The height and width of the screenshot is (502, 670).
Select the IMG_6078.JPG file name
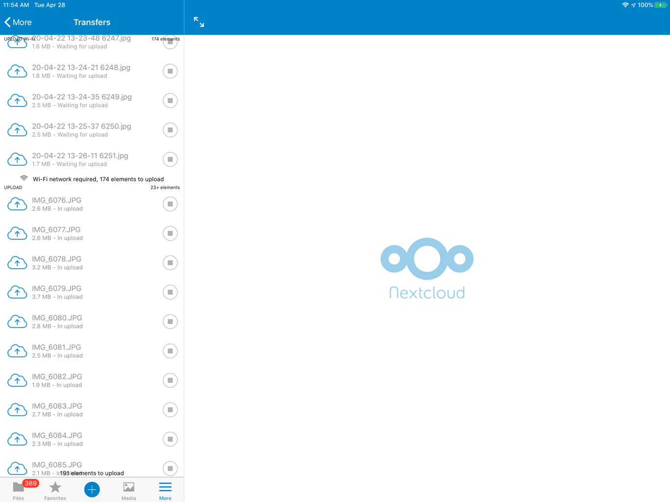point(56,259)
